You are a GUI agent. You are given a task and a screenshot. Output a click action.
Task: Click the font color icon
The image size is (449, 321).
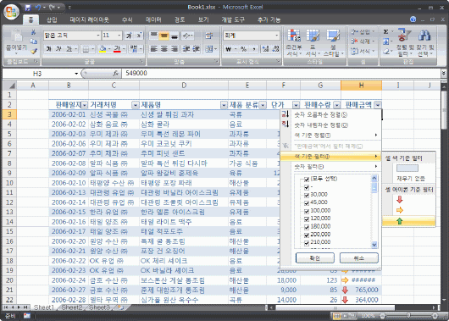coord(118,49)
